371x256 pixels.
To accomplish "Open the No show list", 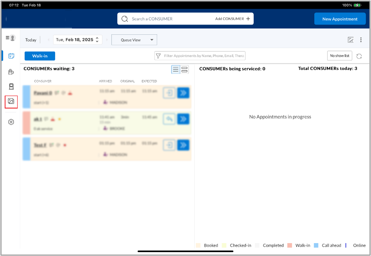I will click(x=340, y=56).
